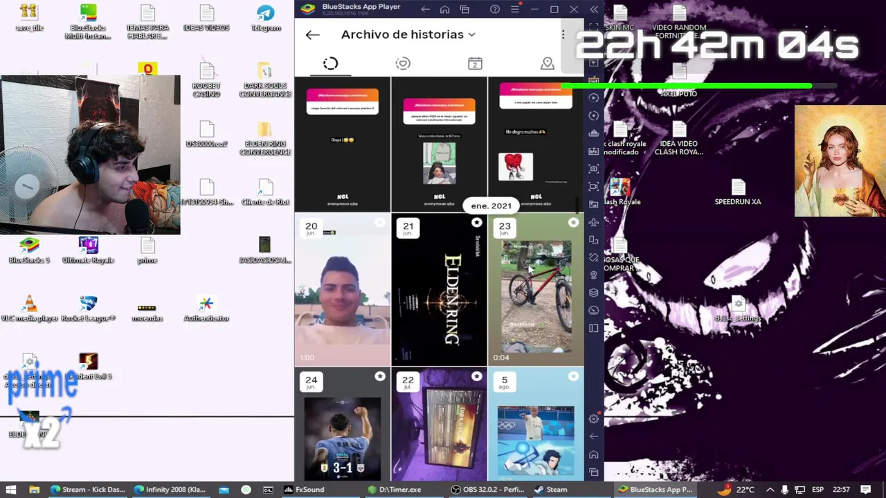
Task: Open the Telegram desktop shortcut
Action: 266,19
